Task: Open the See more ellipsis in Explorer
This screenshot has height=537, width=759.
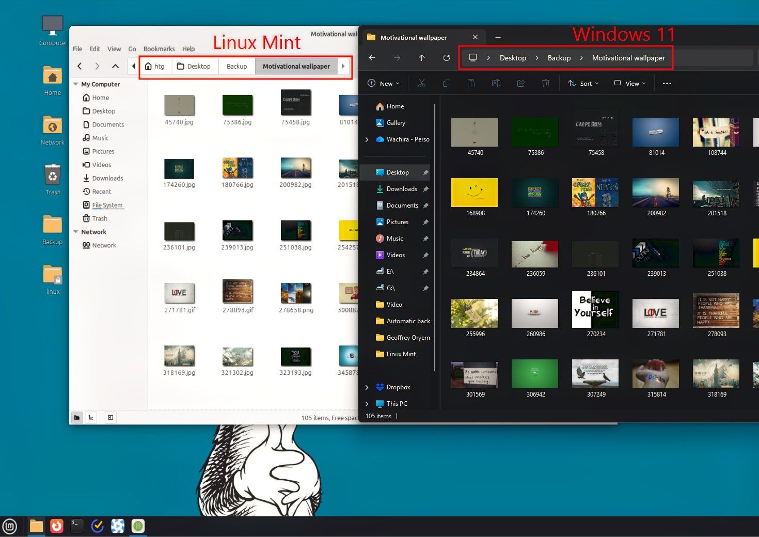Action: (667, 83)
